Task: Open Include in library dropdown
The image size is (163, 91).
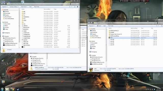Action: click(x=14, y=7)
